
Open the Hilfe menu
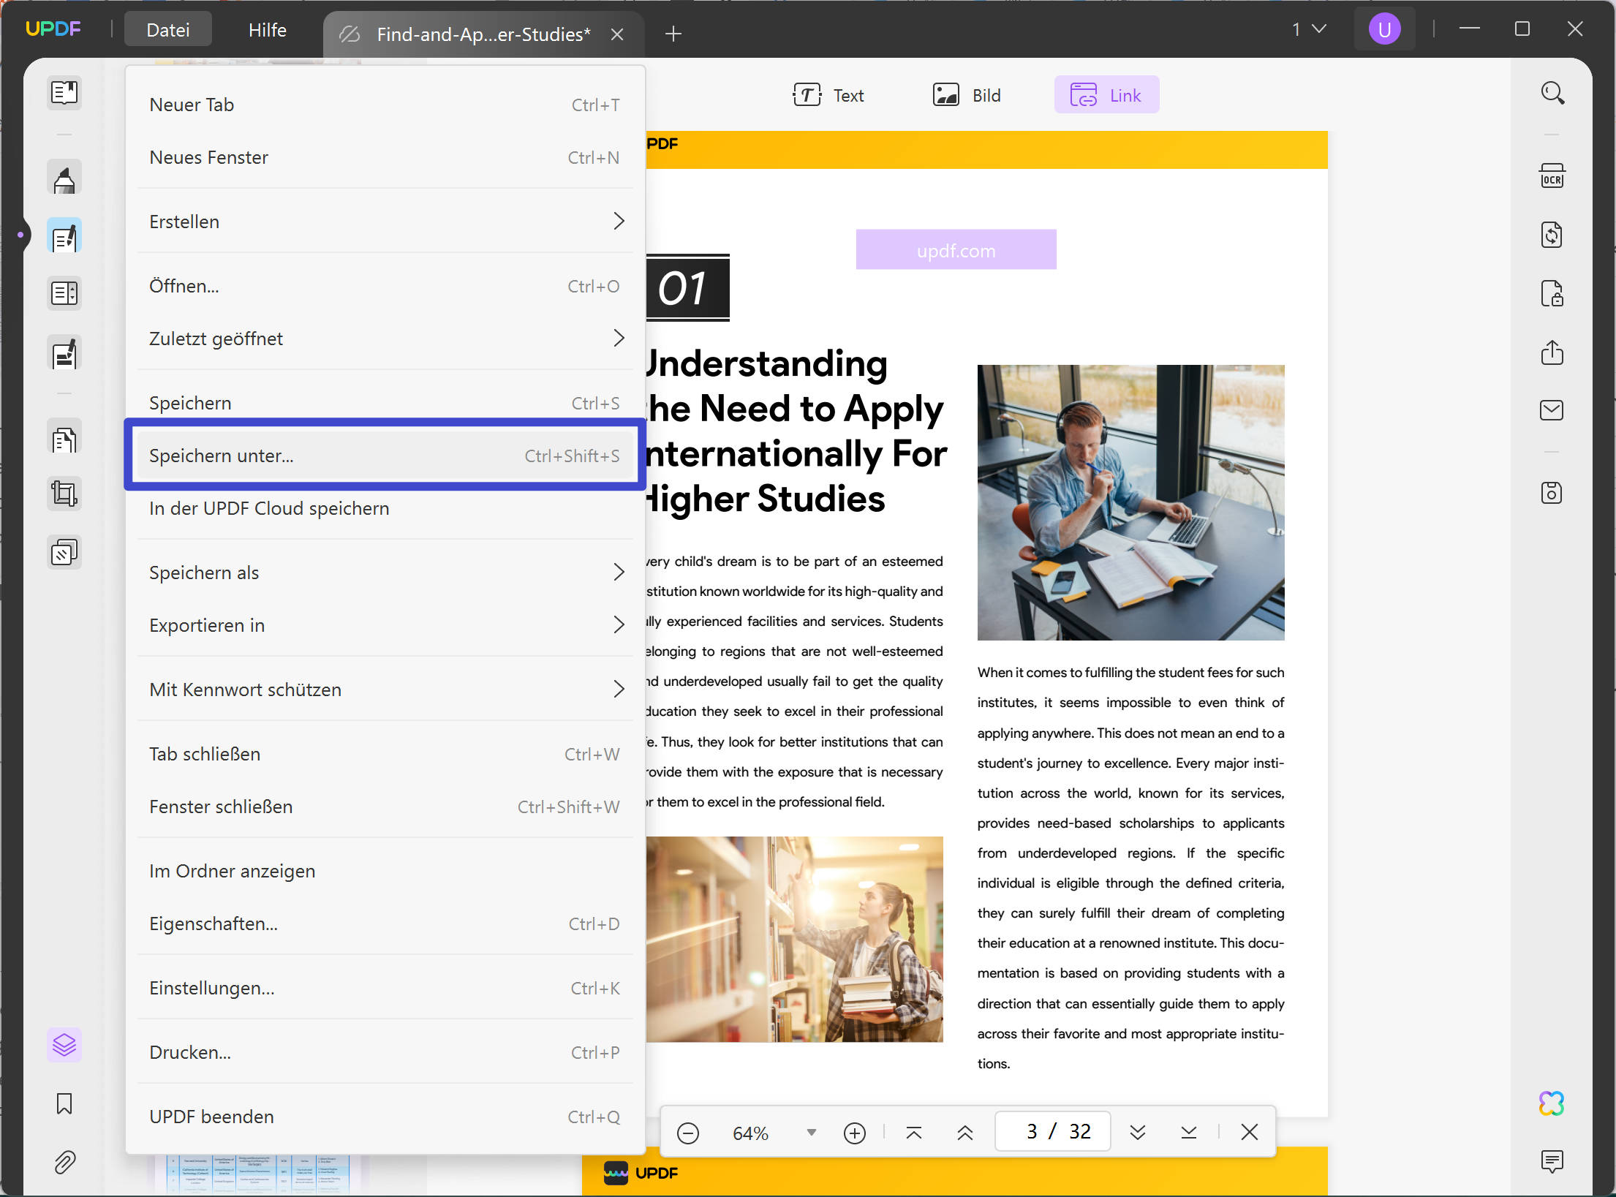[x=266, y=30]
